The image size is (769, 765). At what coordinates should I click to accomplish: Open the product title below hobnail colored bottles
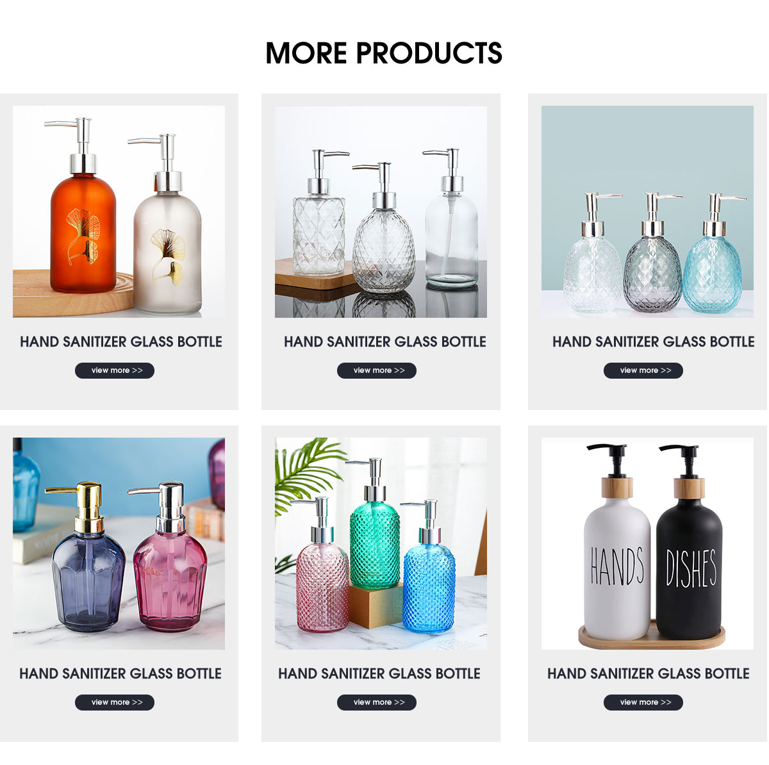click(x=379, y=673)
